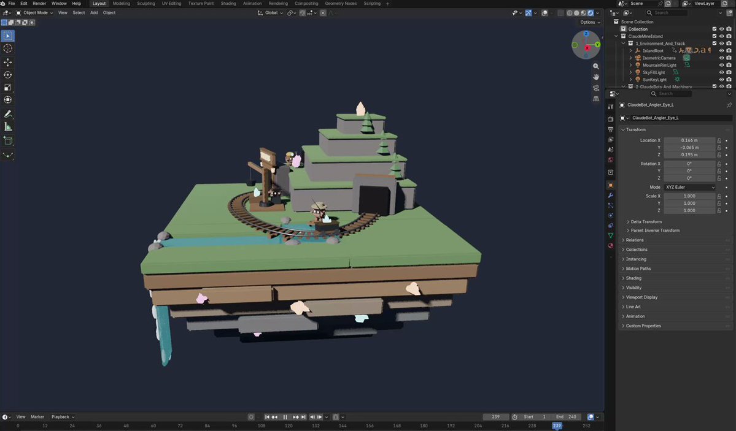736x431 pixels.
Task: Expand the Viewport Display panel
Action: click(641, 297)
